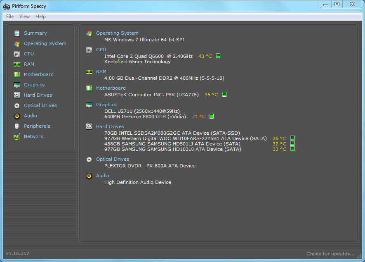Click the text MS Windows 7 Ultimate 64-bit SP1
365x262 pixels.
145,40
